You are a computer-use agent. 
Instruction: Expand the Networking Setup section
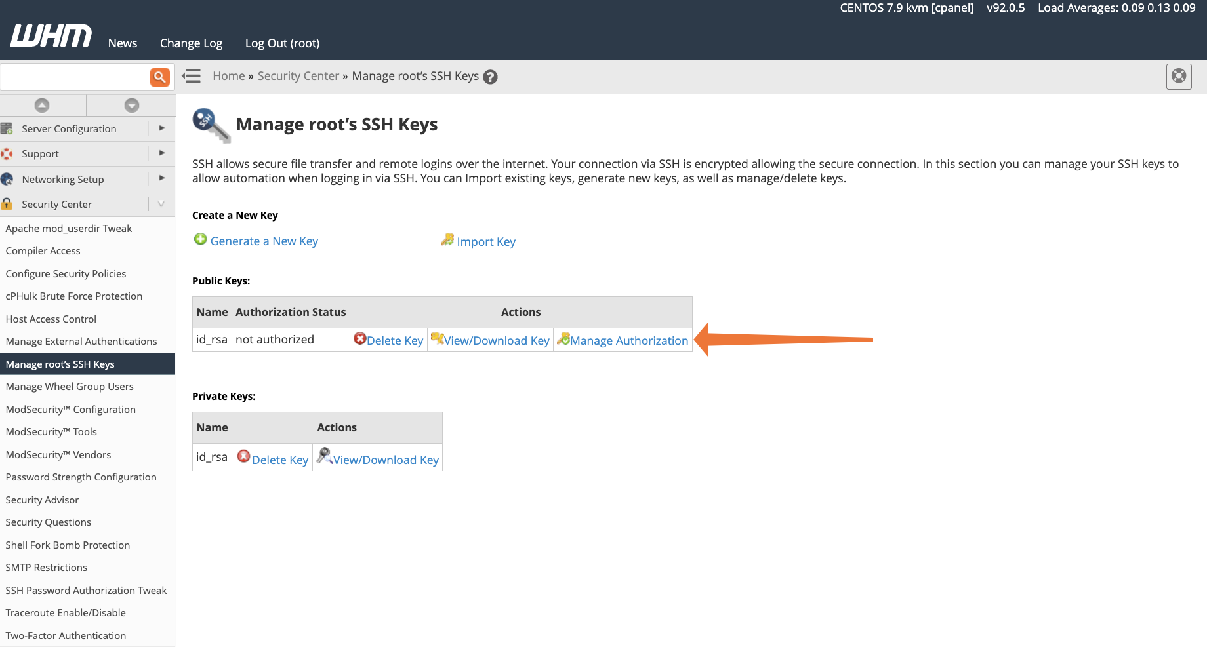pyautogui.click(x=161, y=178)
